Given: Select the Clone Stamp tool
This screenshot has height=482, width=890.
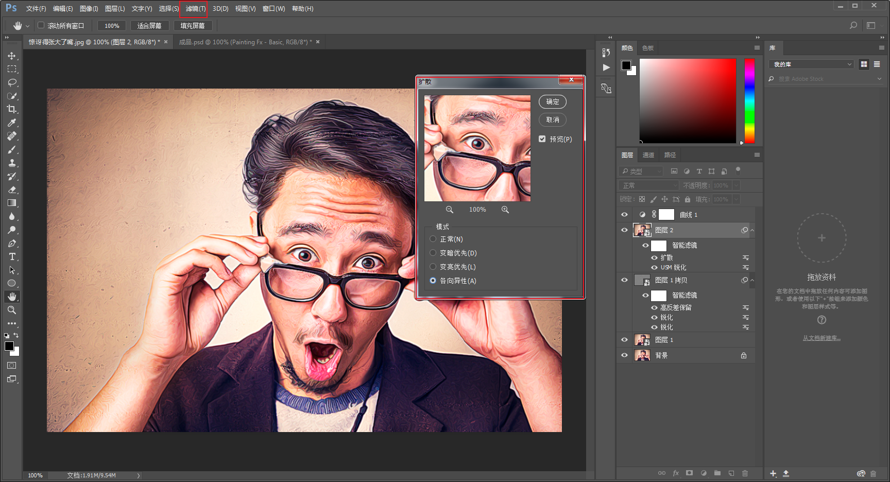Looking at the screenshot, I should (12, 163).
